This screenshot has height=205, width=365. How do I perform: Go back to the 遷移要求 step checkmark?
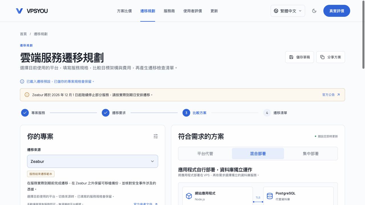coord(106,113)
